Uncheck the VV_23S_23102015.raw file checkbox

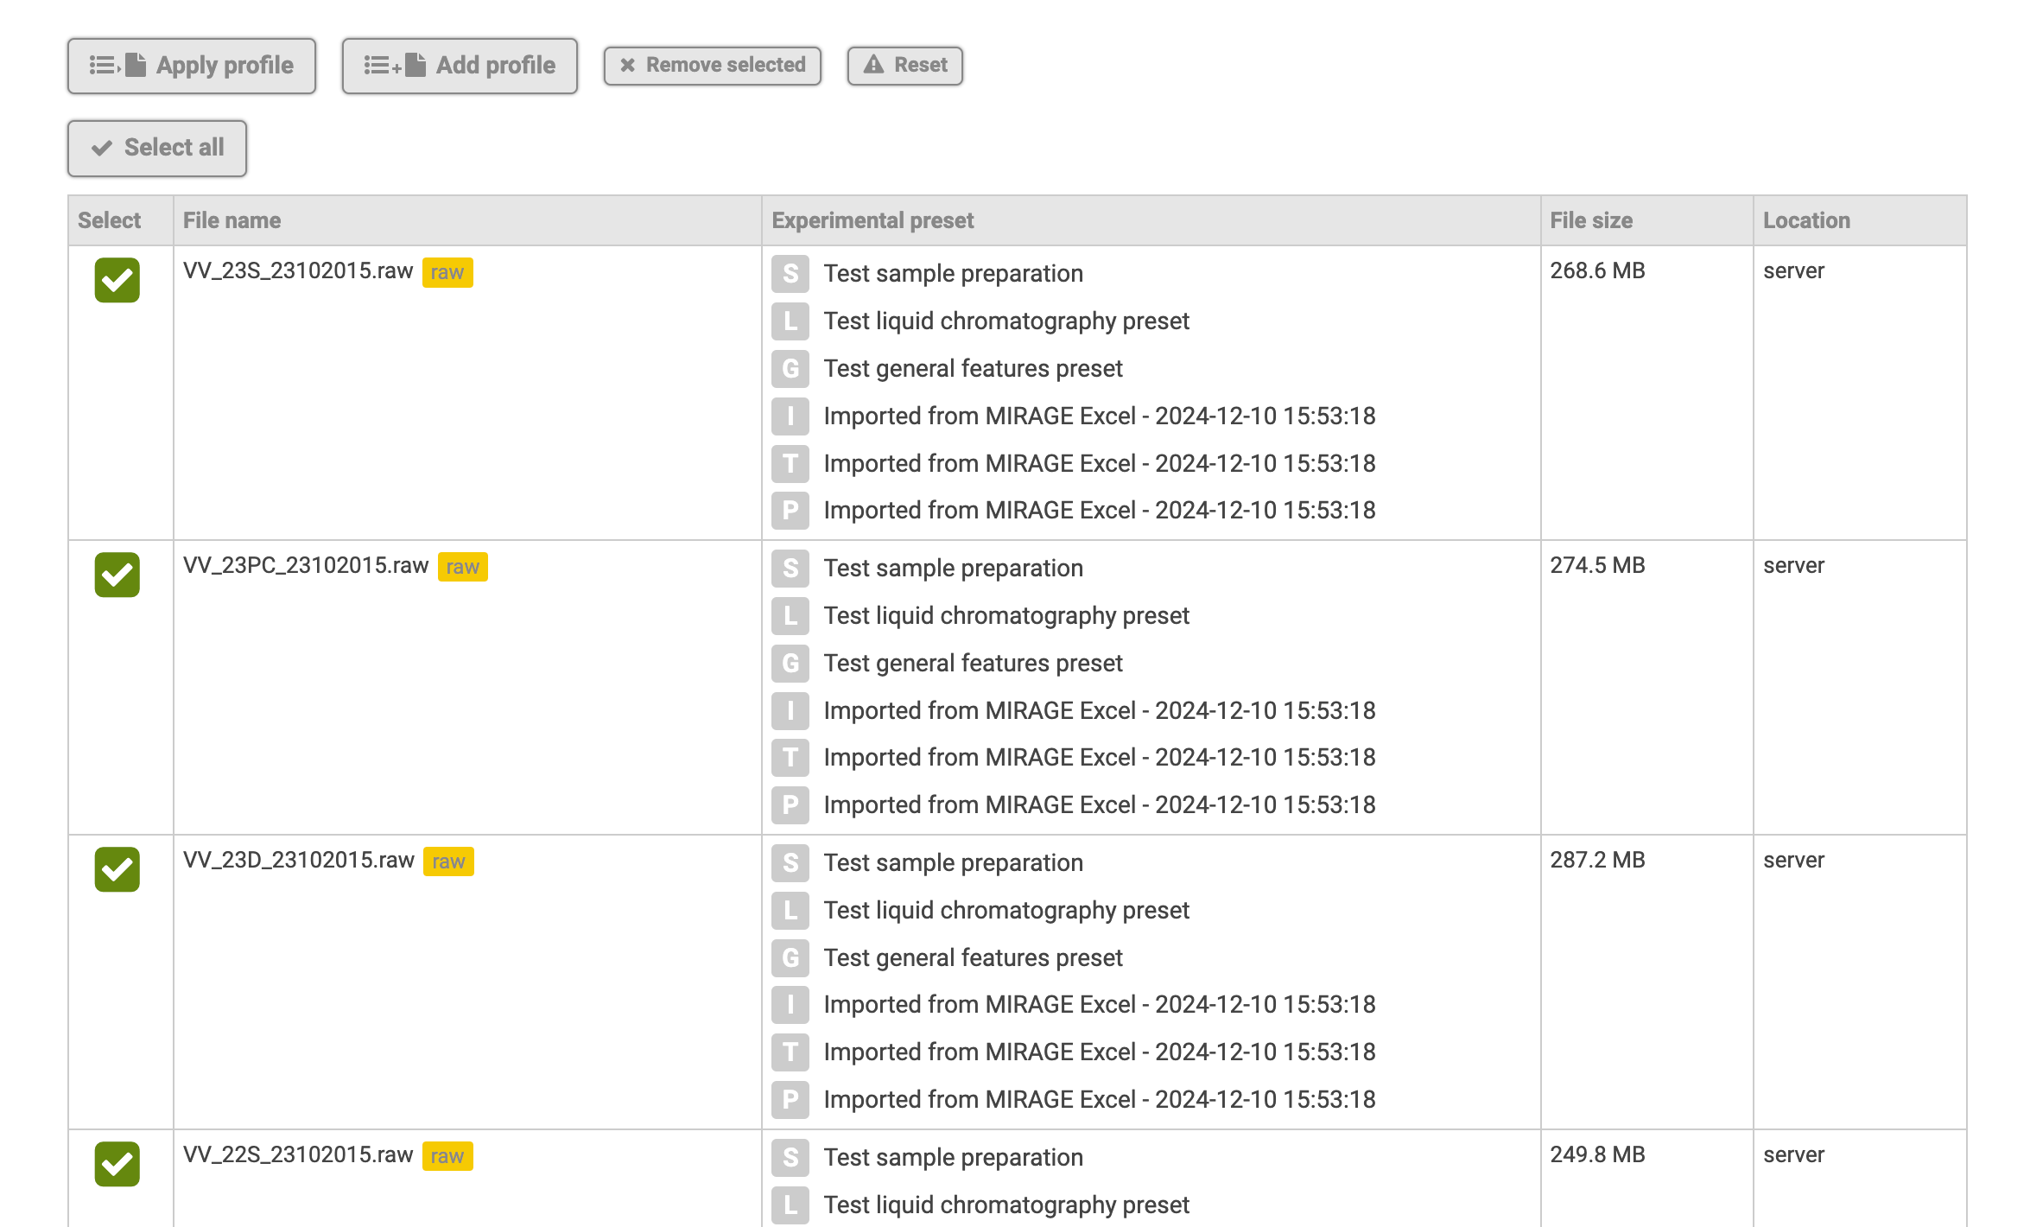pos(117,280)
